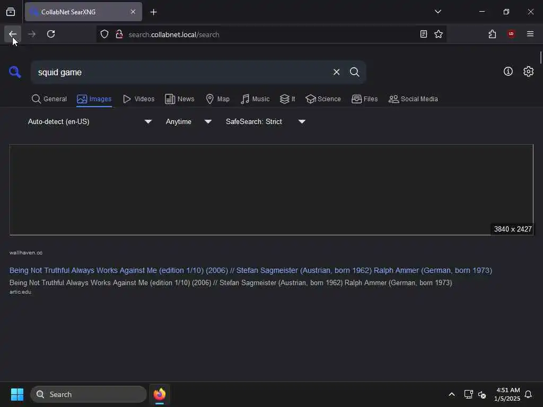This screenshot has height=407, width=543.
Task: Switch to the It category tab
Action: 287,99
